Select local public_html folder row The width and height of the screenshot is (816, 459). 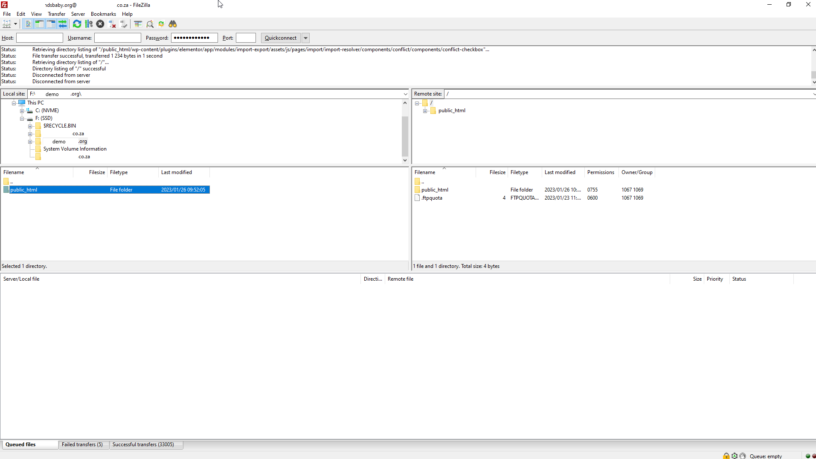[x=106, y=190]
